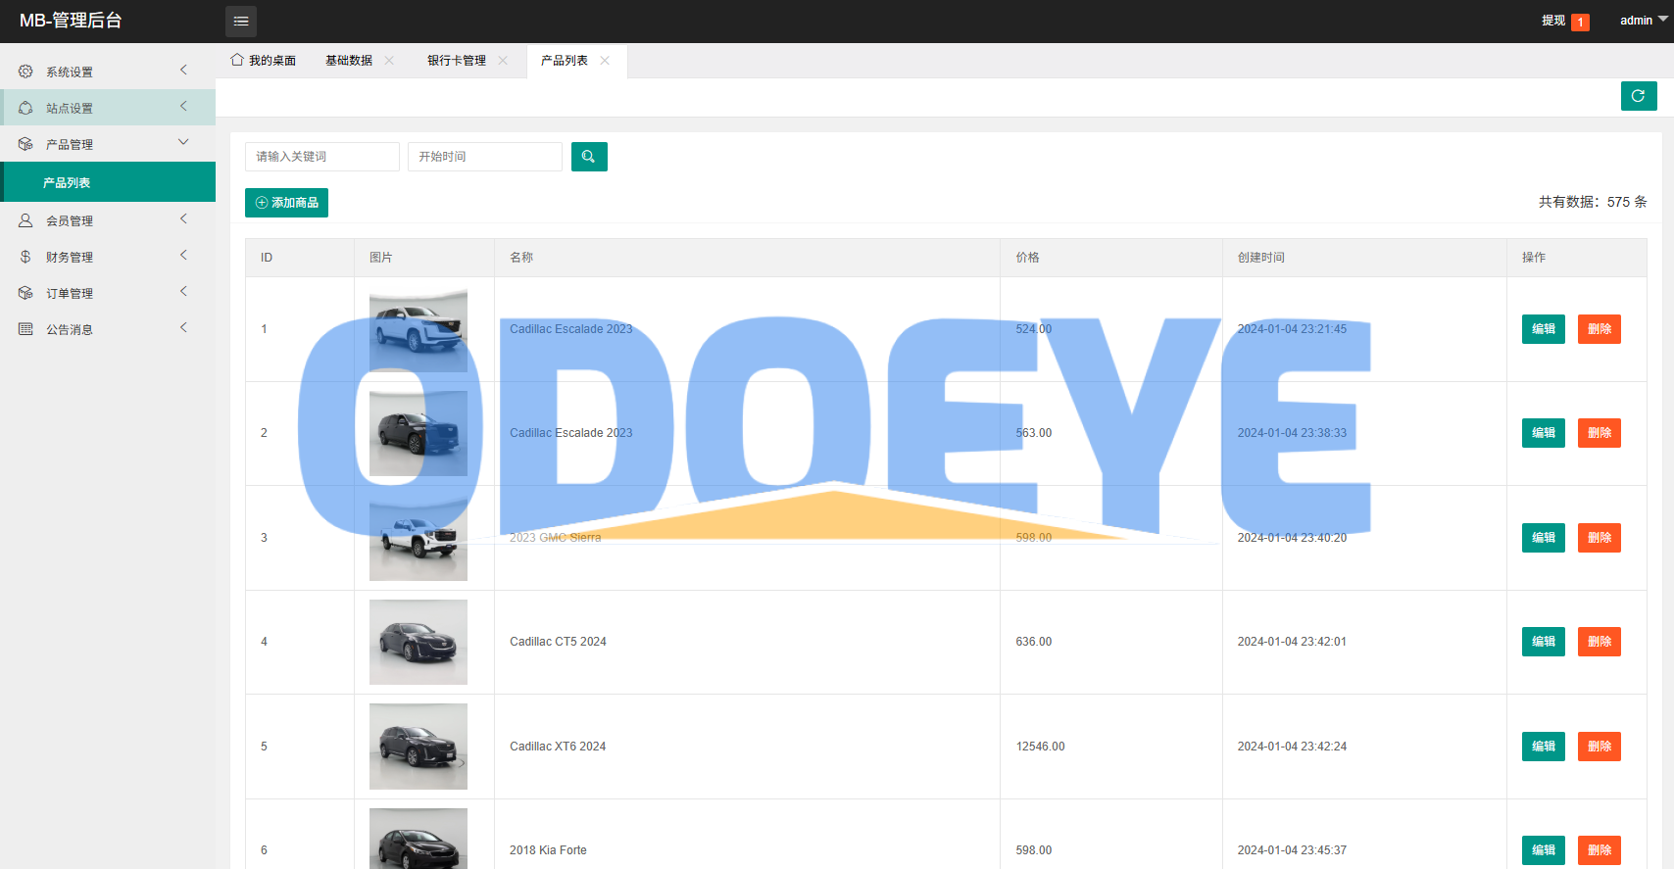Click the 系统设置 gear icon
1674x869 pixels.
25,72
